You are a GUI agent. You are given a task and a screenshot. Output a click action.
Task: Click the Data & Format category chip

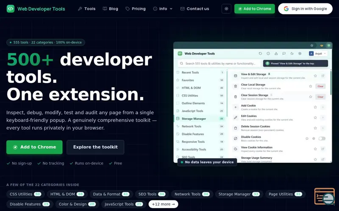coord(111,194)
